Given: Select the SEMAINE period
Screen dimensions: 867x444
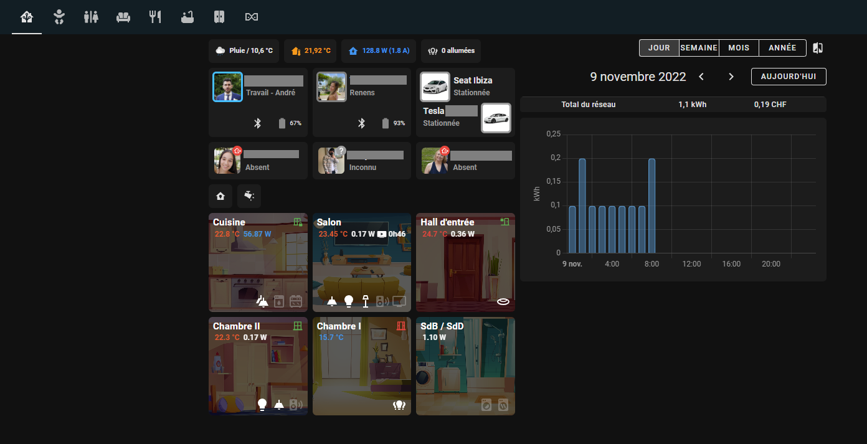Looking at the screenshot, I should pos(699,48).
